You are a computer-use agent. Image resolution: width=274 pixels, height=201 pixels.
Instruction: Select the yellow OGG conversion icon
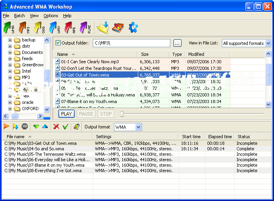point(39,28)
